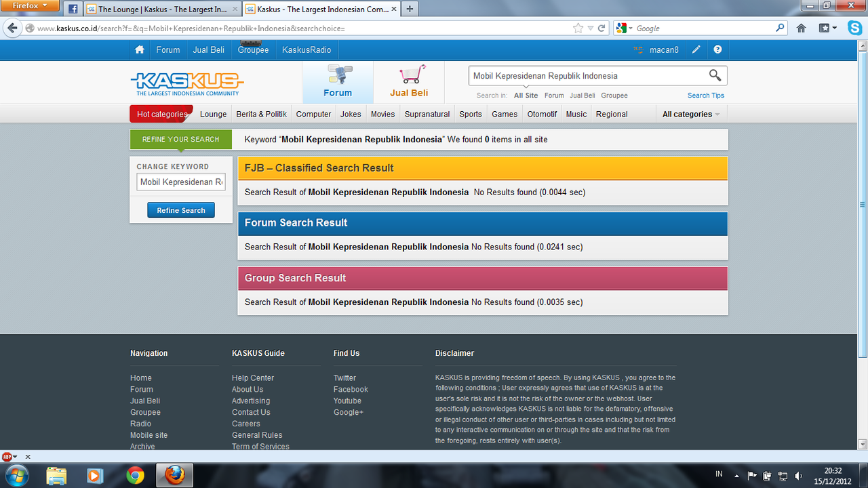Search in Jual Beli only
This screenshot has height=488, width=868.
click(x=583, y=96)
